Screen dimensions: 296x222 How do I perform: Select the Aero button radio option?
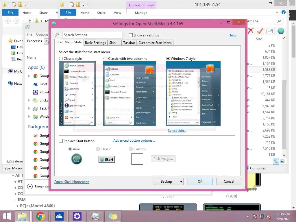tap(70, 149)
